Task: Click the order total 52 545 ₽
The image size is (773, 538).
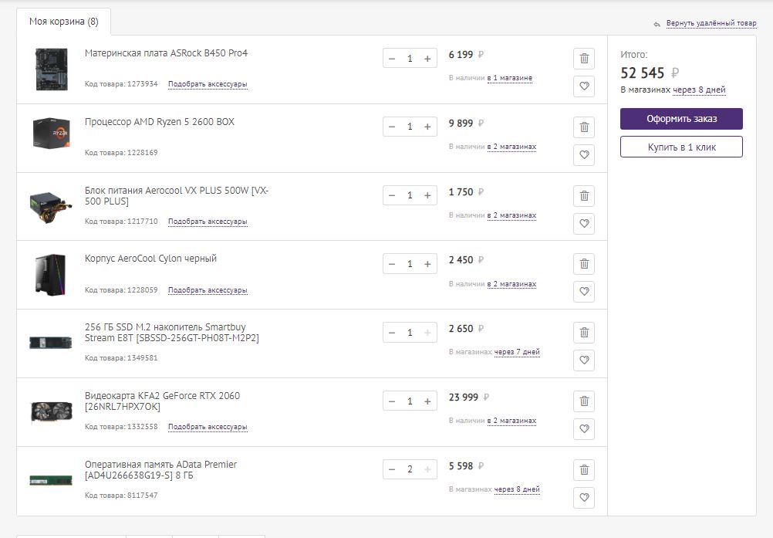Action: coord(650,73)
